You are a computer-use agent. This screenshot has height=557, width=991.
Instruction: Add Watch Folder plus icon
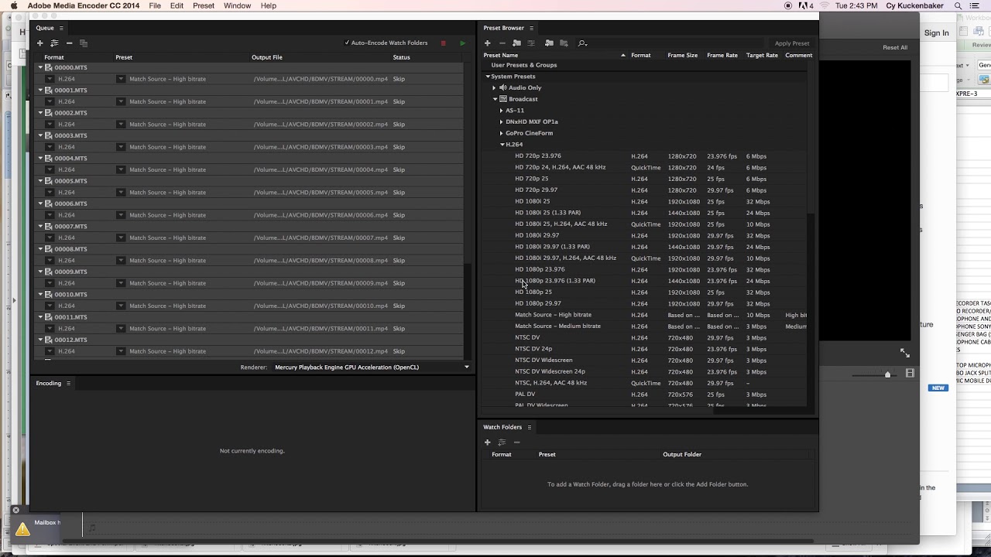click(487, 443)
